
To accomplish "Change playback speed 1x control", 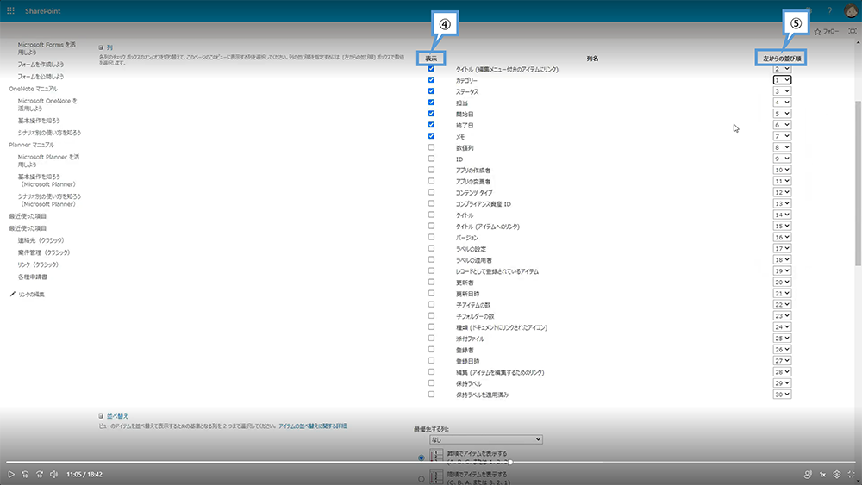I will [823, 474].
